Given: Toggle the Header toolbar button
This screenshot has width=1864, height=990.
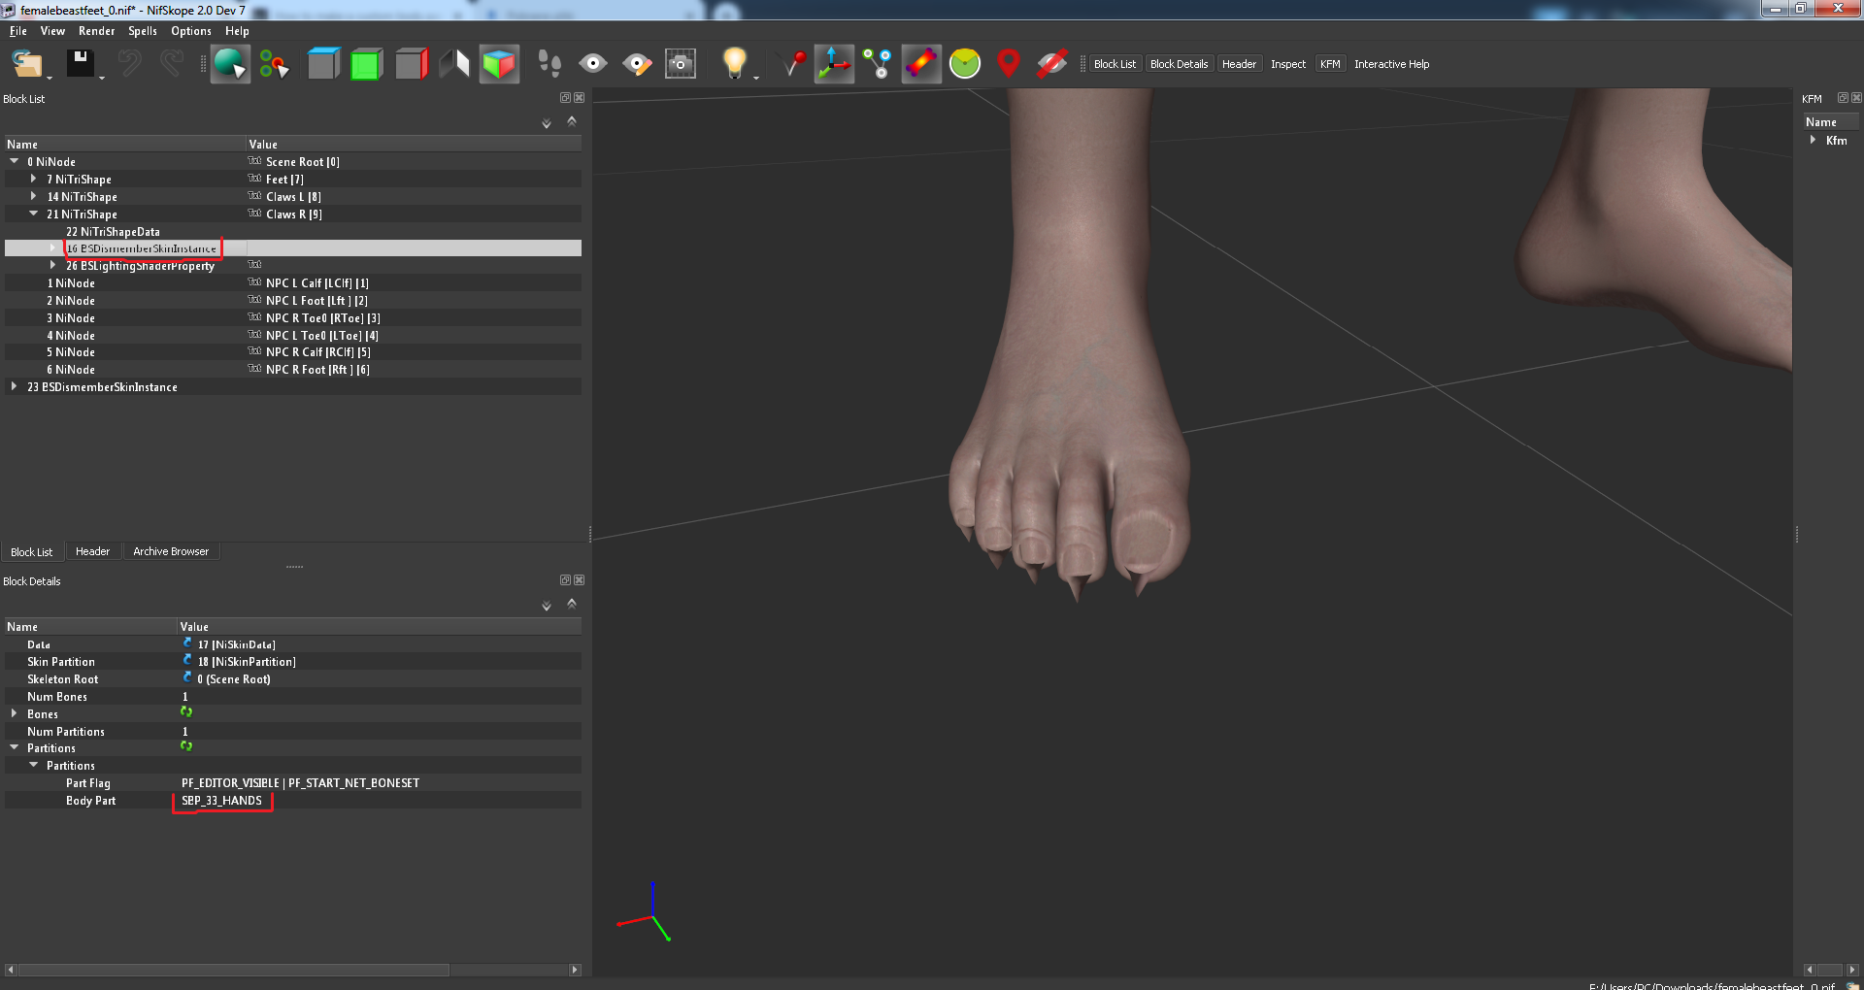Looking at the screenshot, I should (1239, 64).
